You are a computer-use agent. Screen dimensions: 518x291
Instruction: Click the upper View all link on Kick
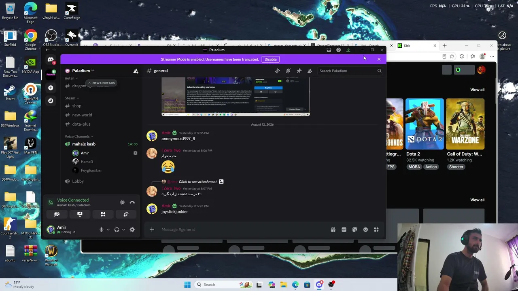tap(477, 90)
